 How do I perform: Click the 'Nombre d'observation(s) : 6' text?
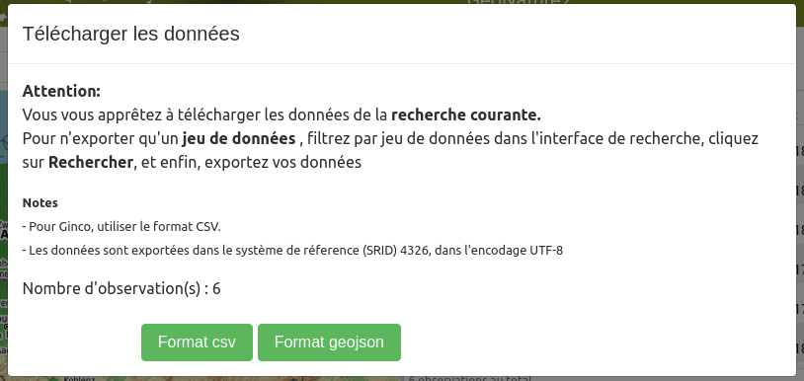point(121,288)
